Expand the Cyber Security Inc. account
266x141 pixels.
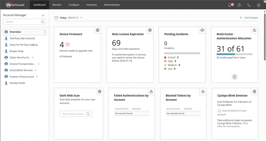(33, 58)
